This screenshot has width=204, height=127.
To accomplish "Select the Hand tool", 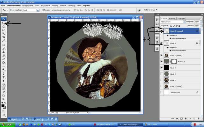I will pos(4,96).
